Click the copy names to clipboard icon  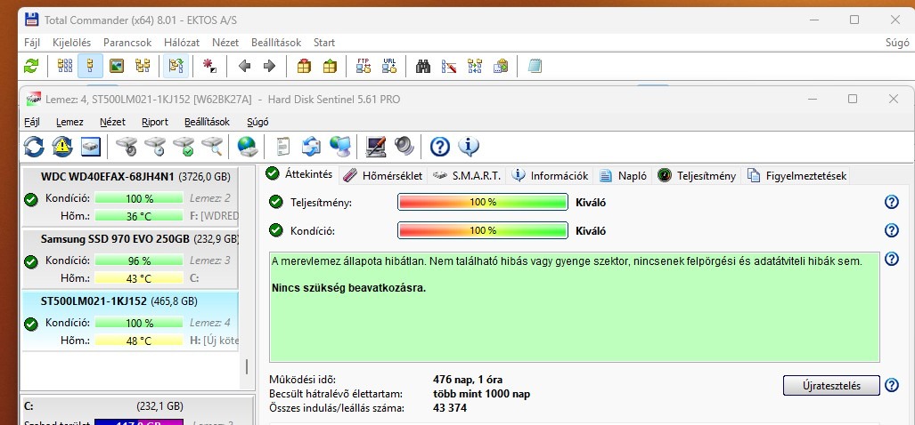tap(500, 67)
